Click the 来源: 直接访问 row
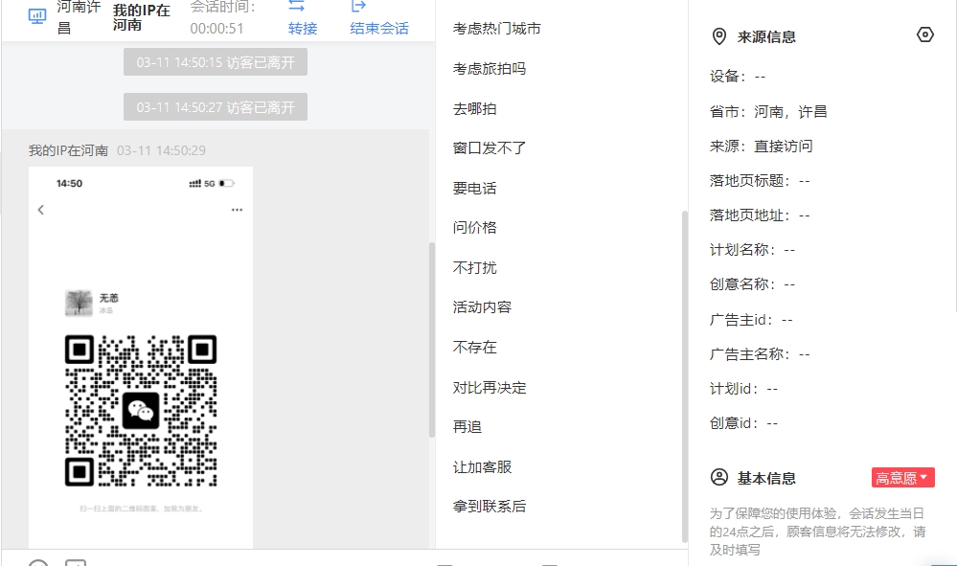957x566 pixels. 761,147
